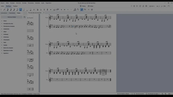The width and height of the screenshot is (173, 97).
Task: Toggle Tom de concerto button
Action: pyautogui.click(x=139, y=94)
